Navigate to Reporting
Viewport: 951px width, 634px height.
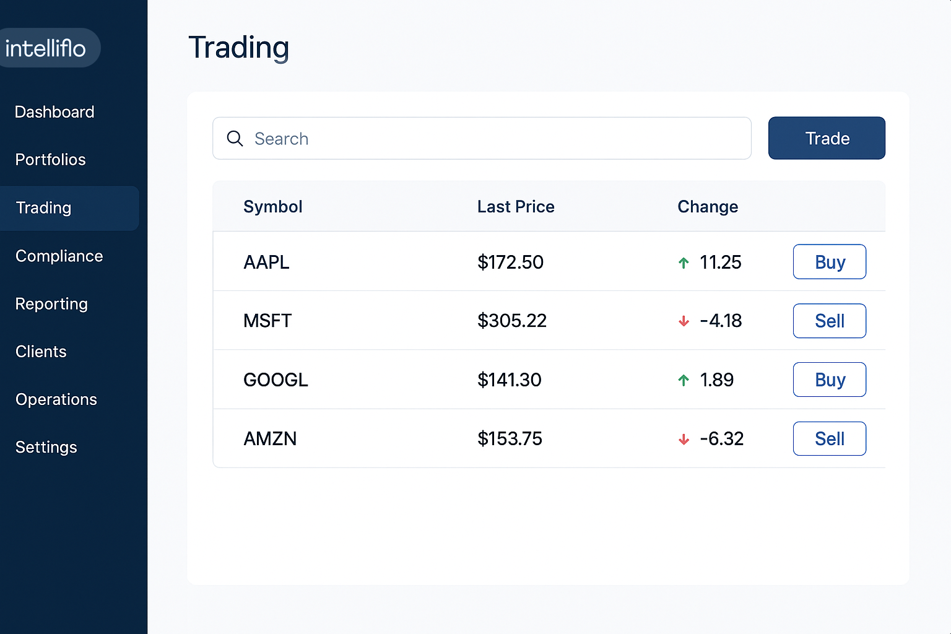(52, 304)
